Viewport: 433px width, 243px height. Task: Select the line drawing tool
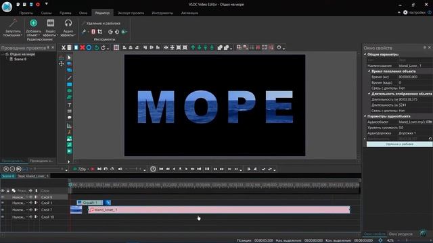tap(69, 78)
